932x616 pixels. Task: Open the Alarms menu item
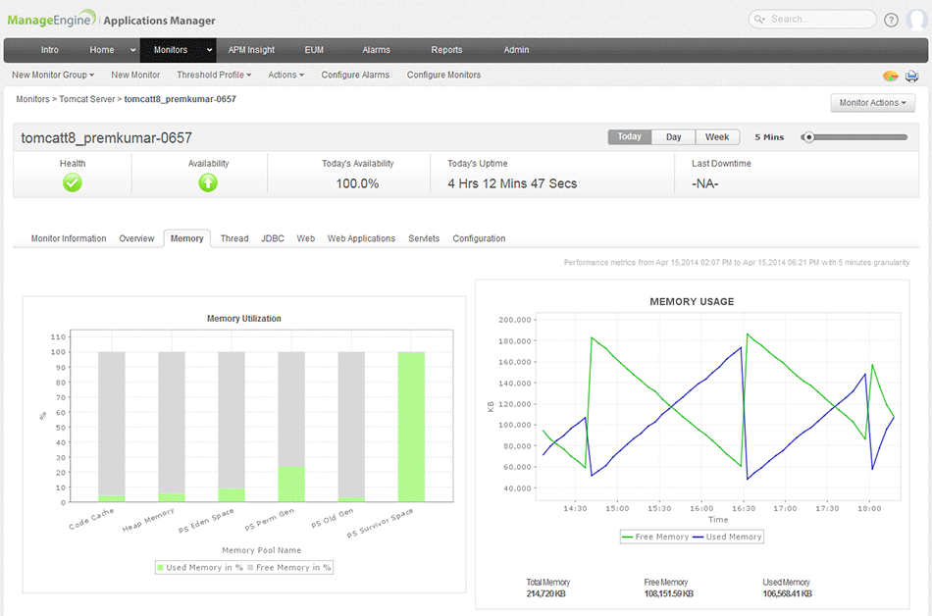point(377,50)
